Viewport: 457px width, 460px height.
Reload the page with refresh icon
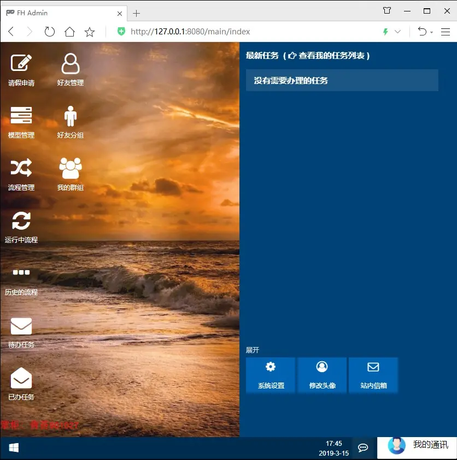49,32
